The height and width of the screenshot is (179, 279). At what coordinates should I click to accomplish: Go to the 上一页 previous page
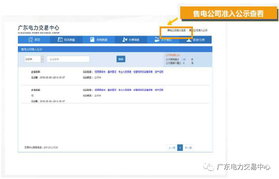click(x=171, y=148)
